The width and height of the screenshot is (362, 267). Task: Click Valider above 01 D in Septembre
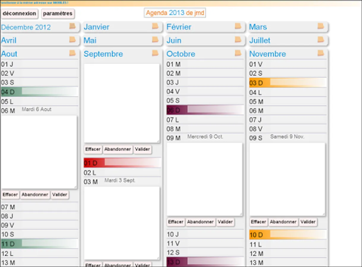pyautogui.click(x=143, y=150)
